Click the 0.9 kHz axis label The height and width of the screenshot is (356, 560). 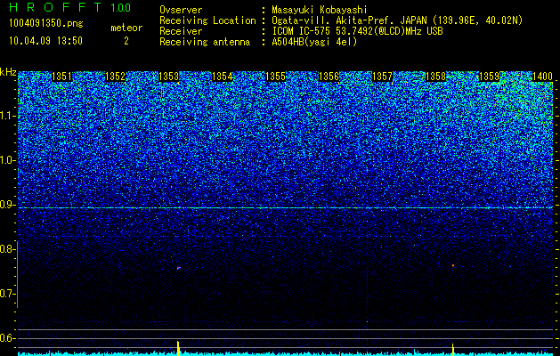click(6, 205)
